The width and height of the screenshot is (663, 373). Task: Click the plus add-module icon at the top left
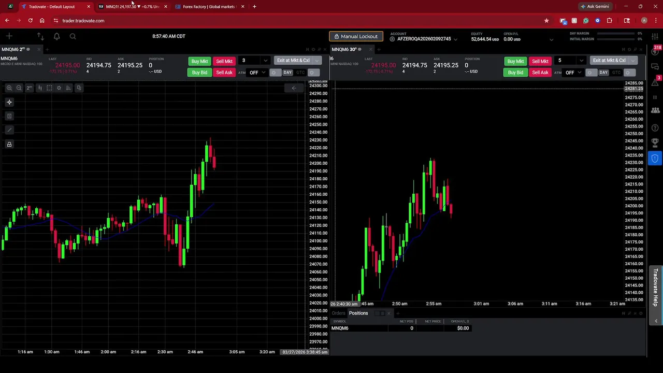click(x=9, y=36)
